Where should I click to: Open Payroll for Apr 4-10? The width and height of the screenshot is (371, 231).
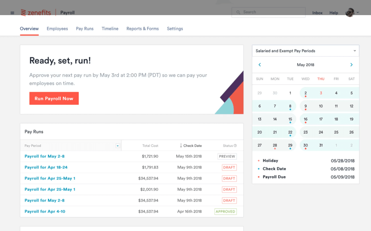44,211
